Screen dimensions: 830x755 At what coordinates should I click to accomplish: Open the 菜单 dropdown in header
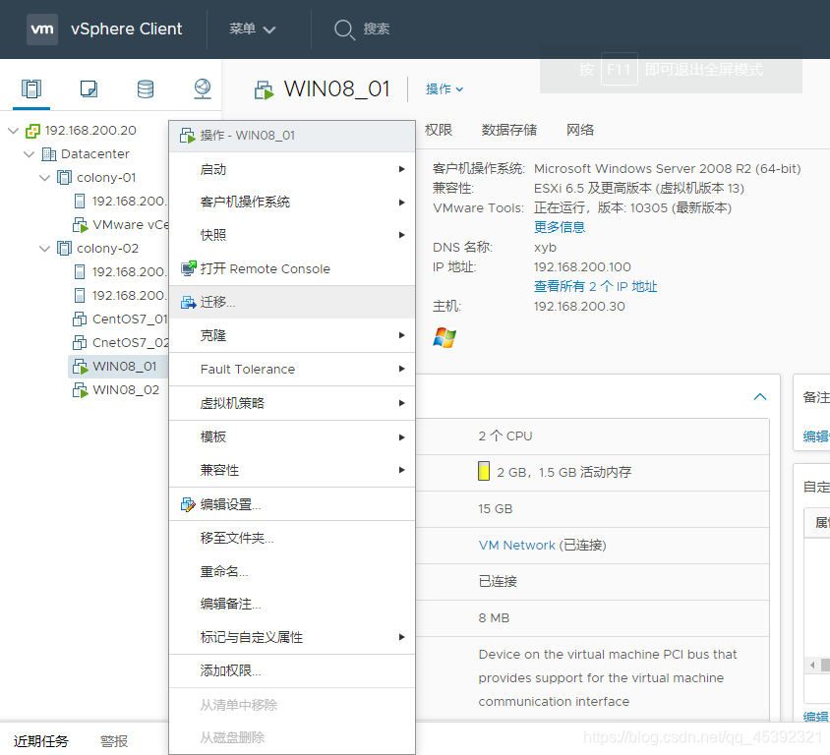[253, 29]
